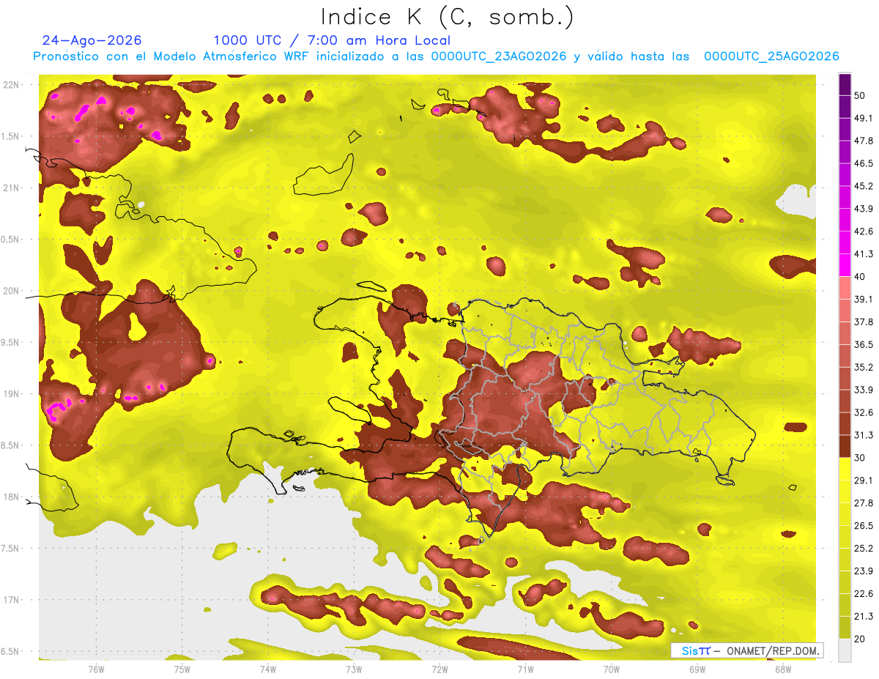The height and width of the screenshot is (679, 879).
Task: Click the "49.1" legend value
Action: (x=864, y=119)
